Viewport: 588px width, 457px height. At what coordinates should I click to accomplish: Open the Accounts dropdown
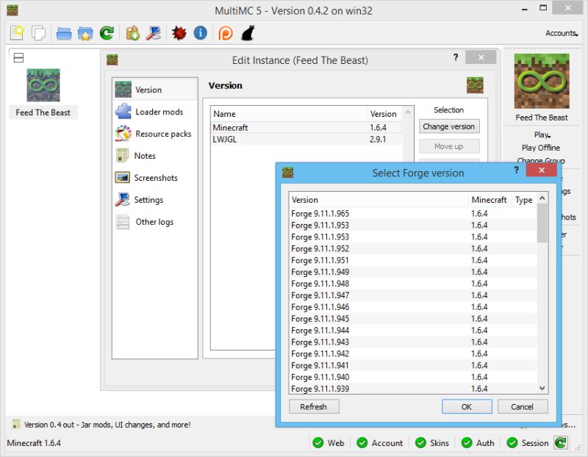(562, 33)
